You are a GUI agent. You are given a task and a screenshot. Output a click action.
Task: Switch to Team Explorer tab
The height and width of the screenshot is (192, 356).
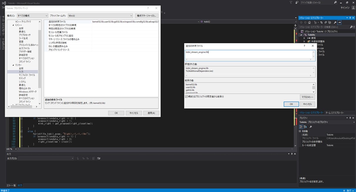[x=335, y=113]
